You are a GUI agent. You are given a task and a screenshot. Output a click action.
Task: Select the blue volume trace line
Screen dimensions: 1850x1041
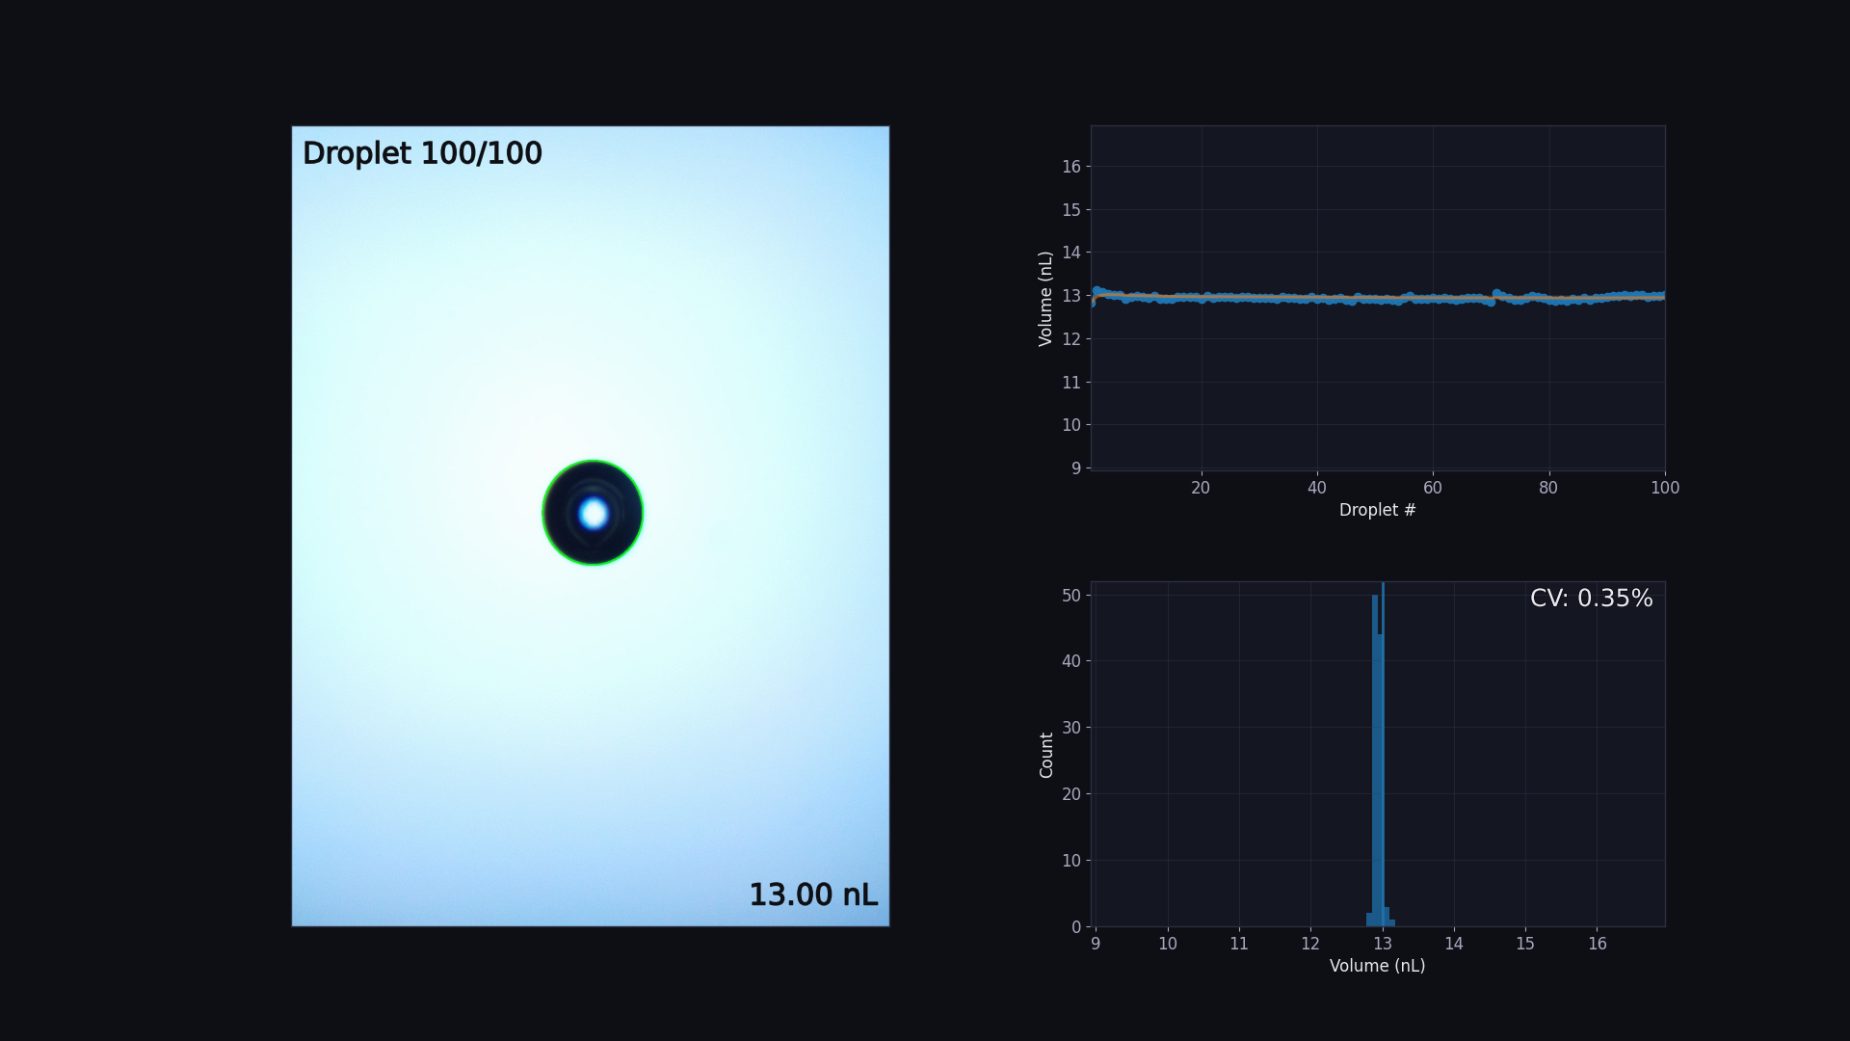tap(1253, 300)
